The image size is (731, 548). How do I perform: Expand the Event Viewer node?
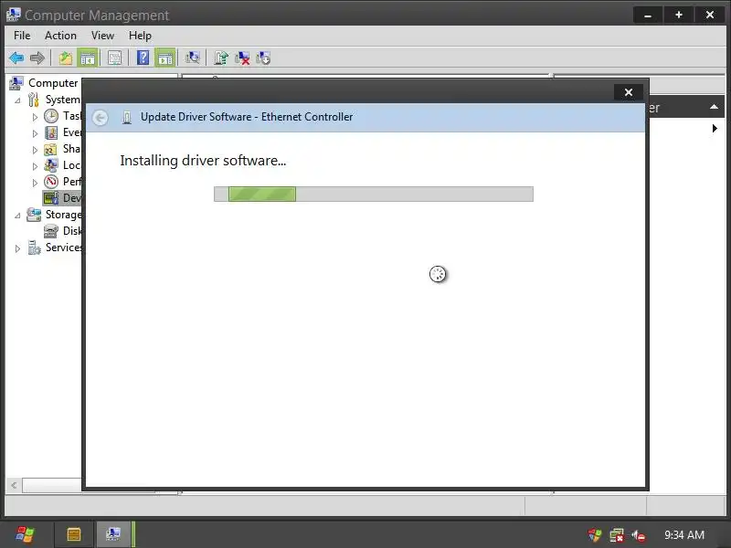(35, 133)
